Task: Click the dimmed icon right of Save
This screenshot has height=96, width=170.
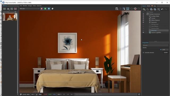Action: click(120, 9)
